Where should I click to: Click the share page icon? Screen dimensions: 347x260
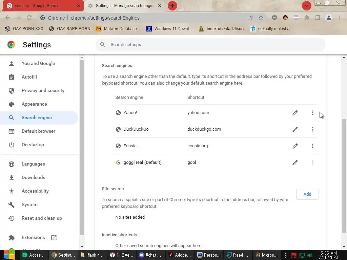point(250,18)
